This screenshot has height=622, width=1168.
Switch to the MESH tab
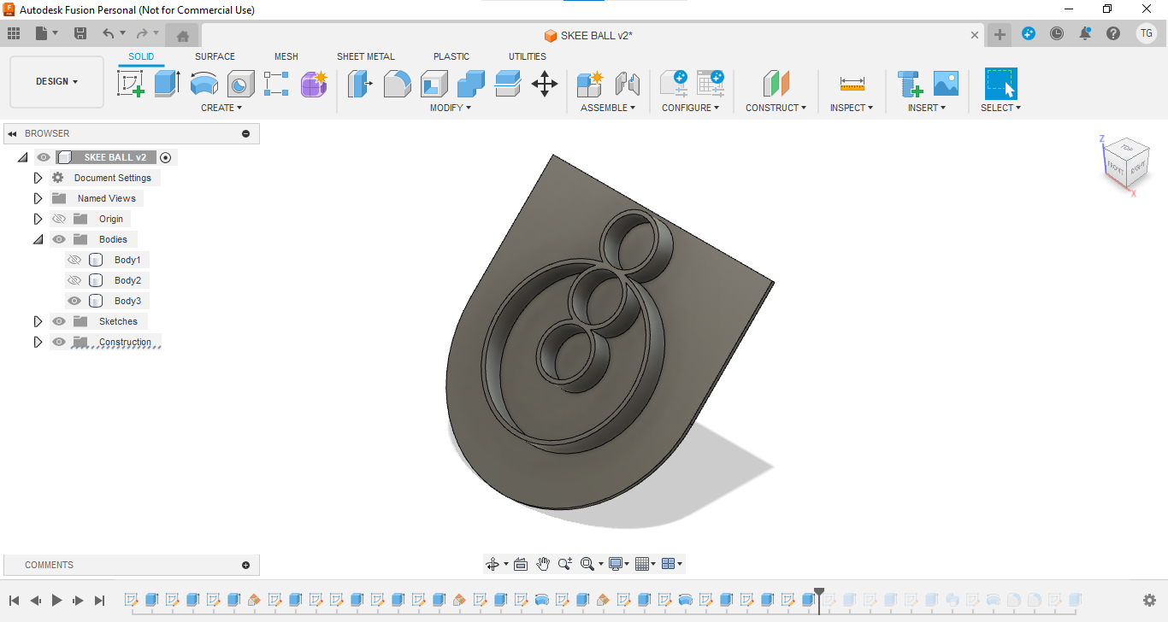pyautogui.click(x=286, y=56)
